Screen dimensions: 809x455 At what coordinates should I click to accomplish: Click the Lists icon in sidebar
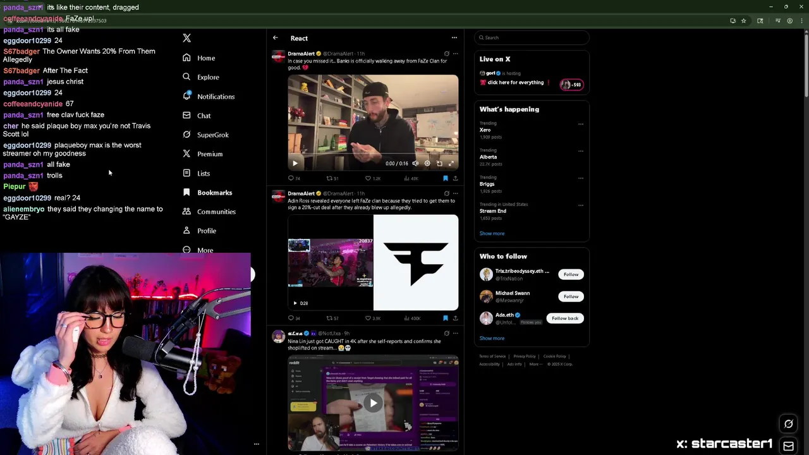186,173
